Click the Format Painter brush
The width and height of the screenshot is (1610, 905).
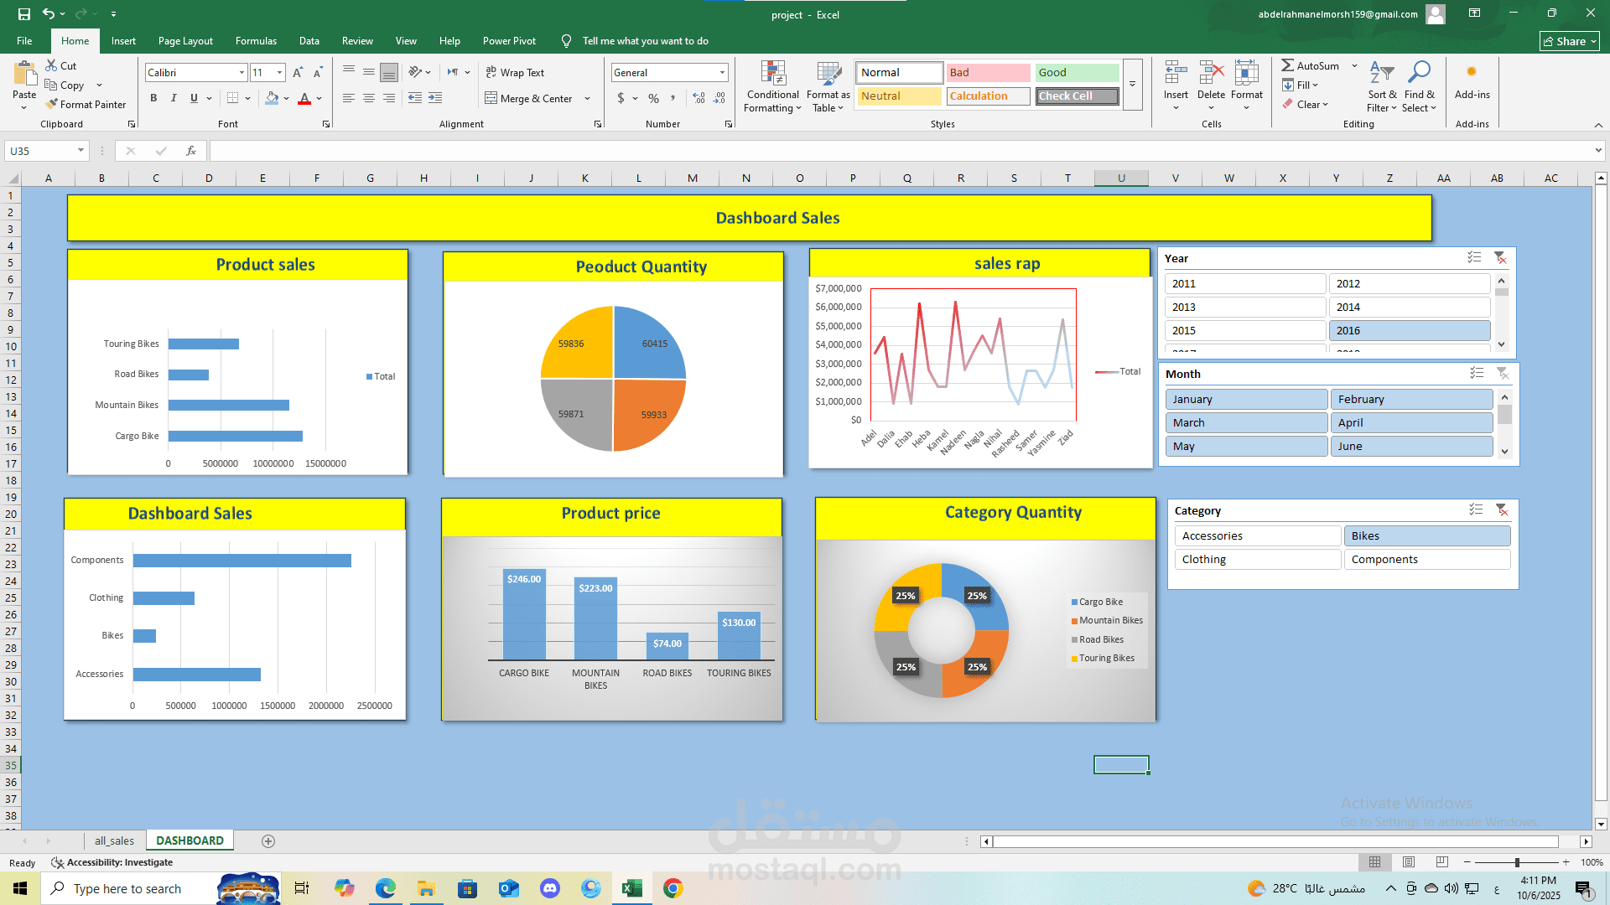[52, 104]
